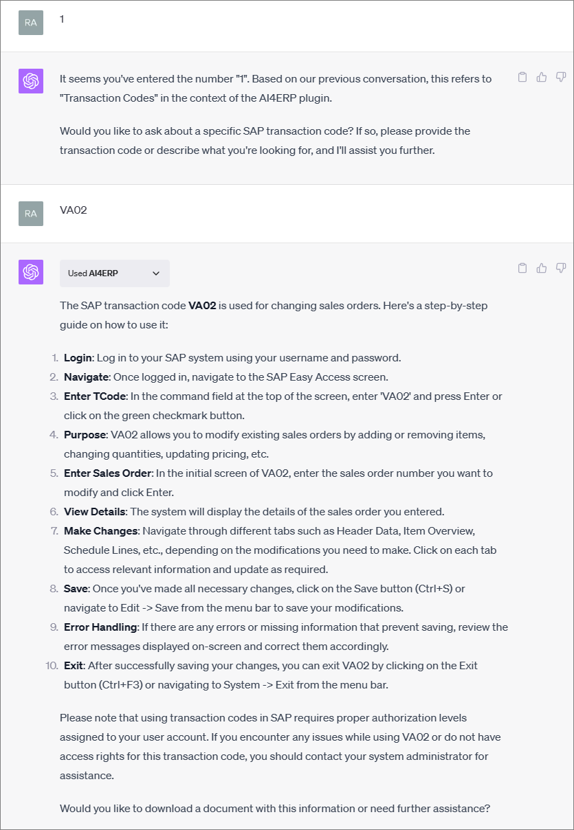Click the "Would you like to download" question
Image resolution: width=574 pixels, height=830 pixels.
pyautogui.click(x=274, y=809)
